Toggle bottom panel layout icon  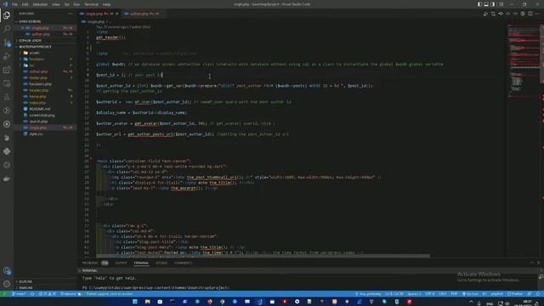(486, 4)
